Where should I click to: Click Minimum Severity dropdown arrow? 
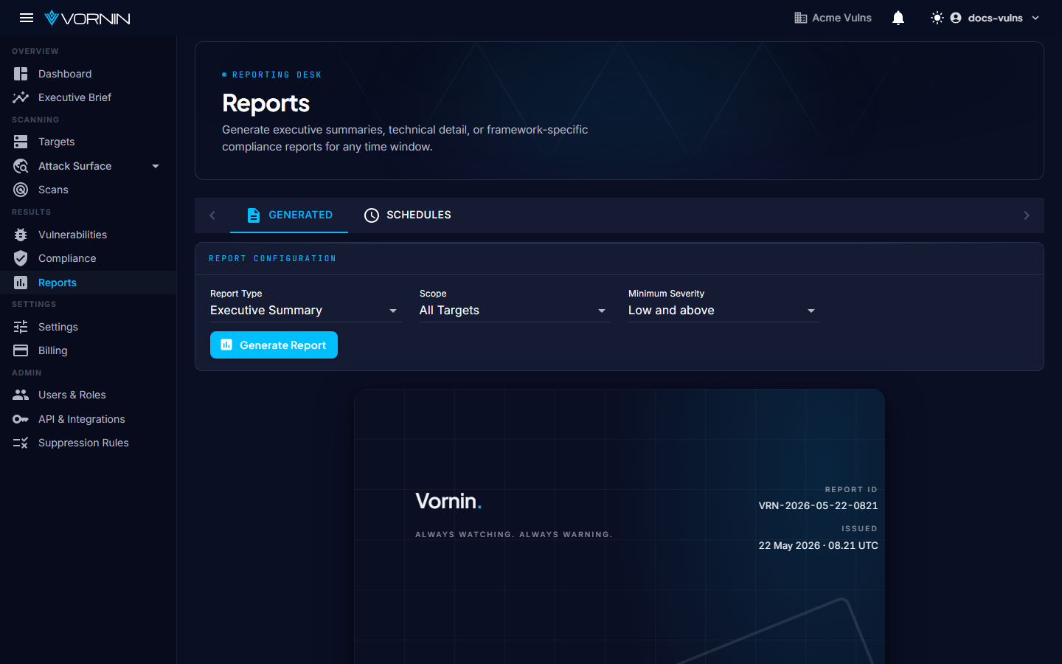(811, 311)
